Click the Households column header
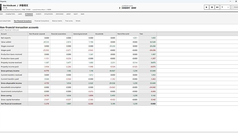 click(x=105, y=34)
